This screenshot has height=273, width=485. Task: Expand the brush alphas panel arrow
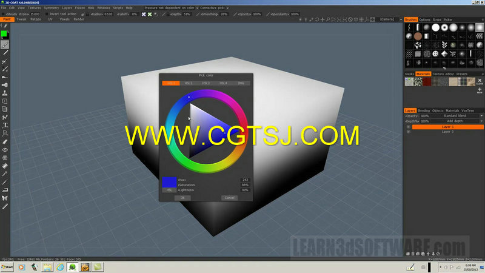click(444, 69)
